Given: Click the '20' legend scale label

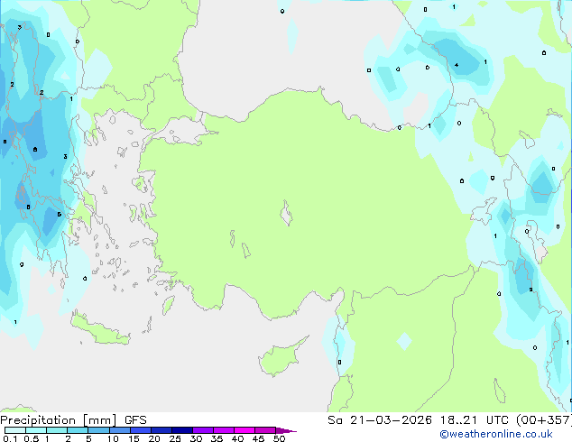Looking at the screenshot, I should (x=154, y=438).
